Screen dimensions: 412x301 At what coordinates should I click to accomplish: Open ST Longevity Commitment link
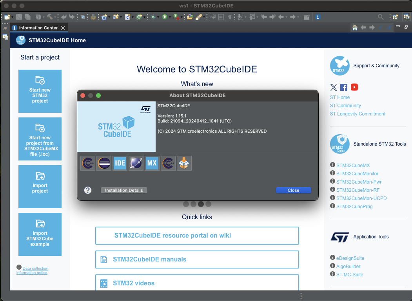tap(358, 114)
